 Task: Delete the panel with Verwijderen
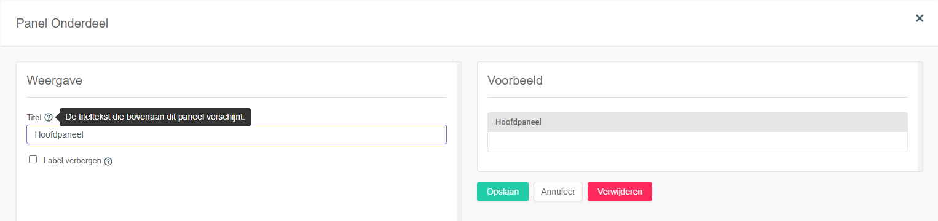tap(620, 192)
